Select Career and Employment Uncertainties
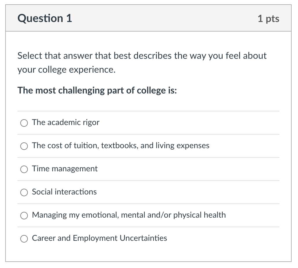The width and height of the screenshot is (298, 268). pyautogui.click(x=24, y=239)
